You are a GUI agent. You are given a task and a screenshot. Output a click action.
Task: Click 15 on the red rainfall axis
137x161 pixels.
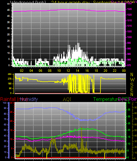pyautogui.click(x=11, y=130)
